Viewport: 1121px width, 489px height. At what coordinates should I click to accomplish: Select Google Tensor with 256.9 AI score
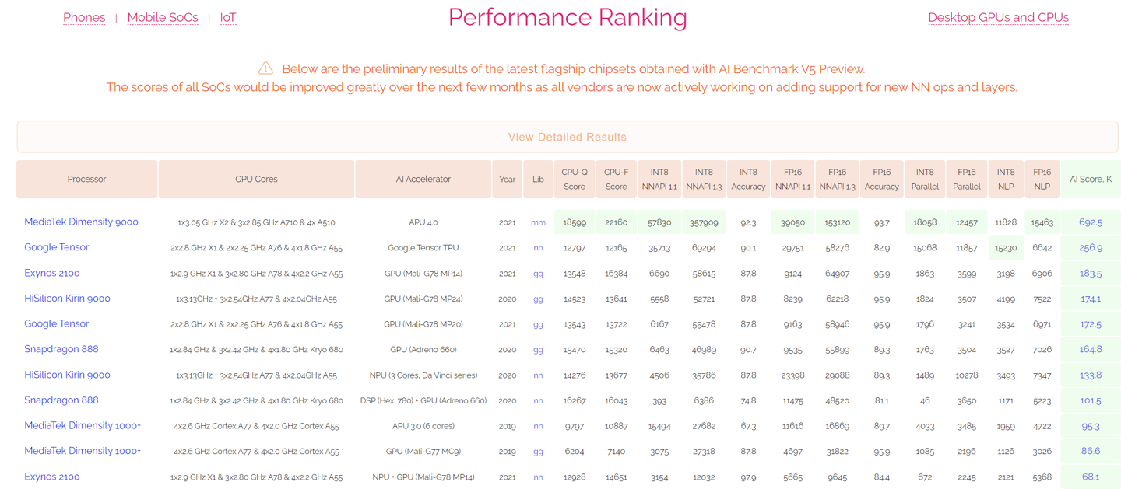tap(56, 247)
